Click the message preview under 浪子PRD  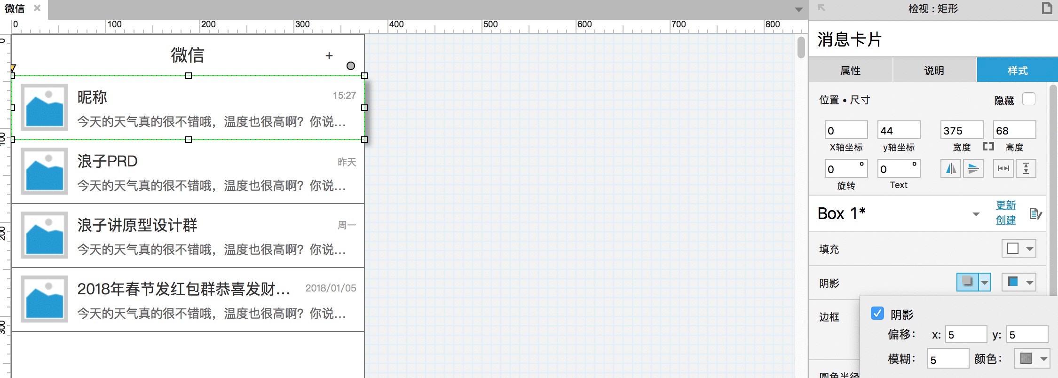point(212,186)
